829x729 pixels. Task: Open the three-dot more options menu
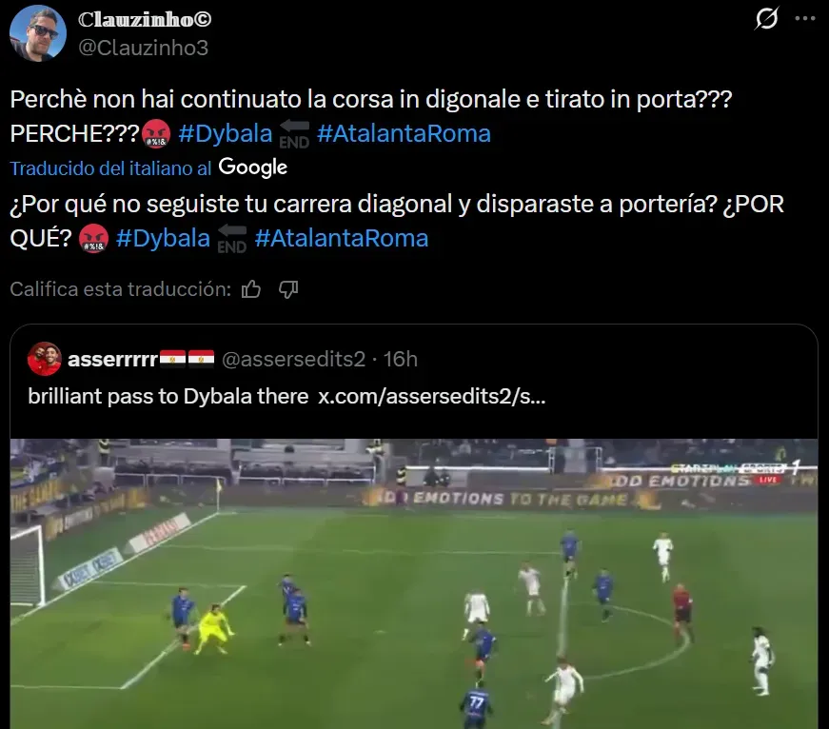tap(805, 18)
